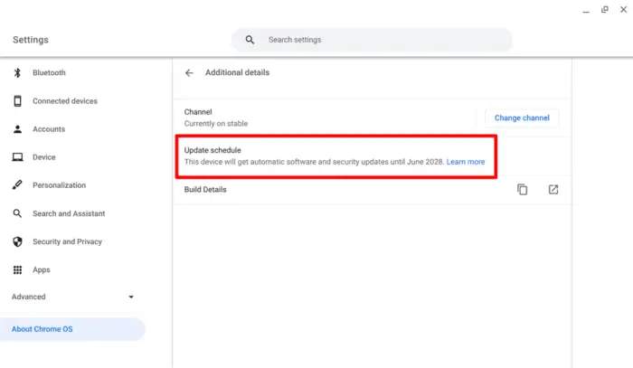This screenshot has width=633, height=368.
Task: Open the Search and Assistant settings
Action: click(x=69, y=213)
